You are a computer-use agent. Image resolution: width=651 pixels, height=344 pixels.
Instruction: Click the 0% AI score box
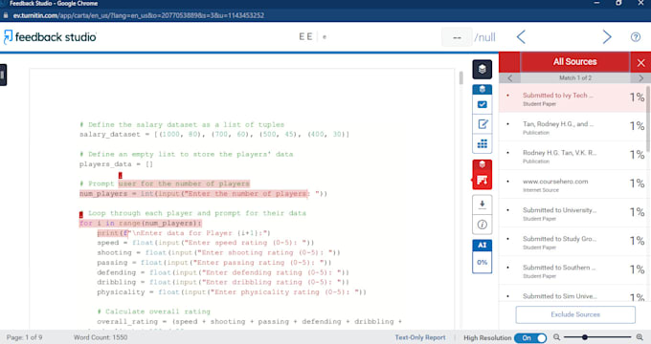482,263
